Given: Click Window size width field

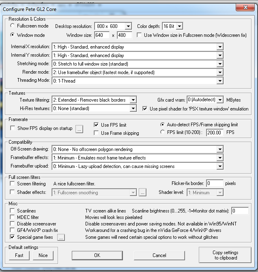Looking at the screenshot, I should [x=102, y=35].
